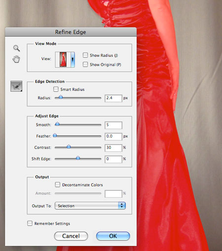Click the View mode thumbnail preview

63,60
